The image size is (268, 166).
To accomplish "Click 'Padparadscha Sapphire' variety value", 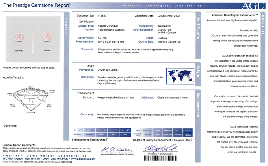I will pyautogui.click(x=111, y=30).
